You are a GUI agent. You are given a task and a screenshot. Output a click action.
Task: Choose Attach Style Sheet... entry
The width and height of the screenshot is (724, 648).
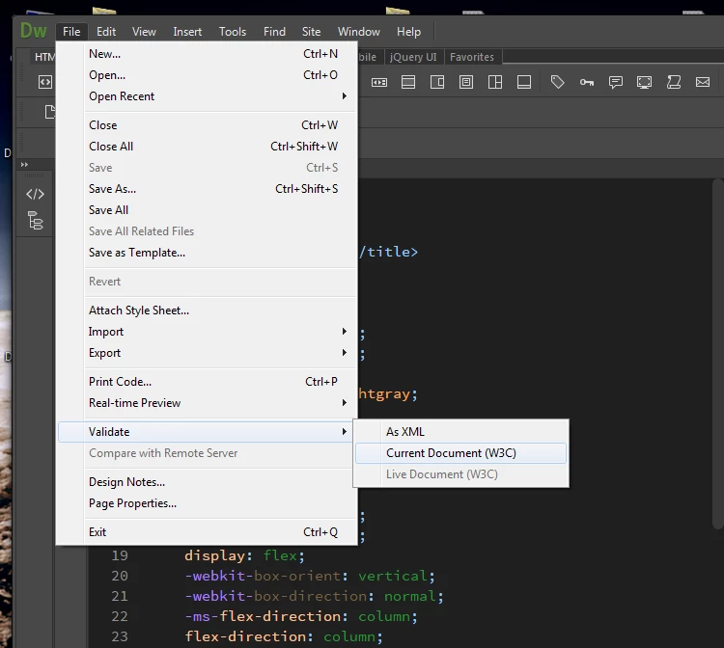coord(207,310)
